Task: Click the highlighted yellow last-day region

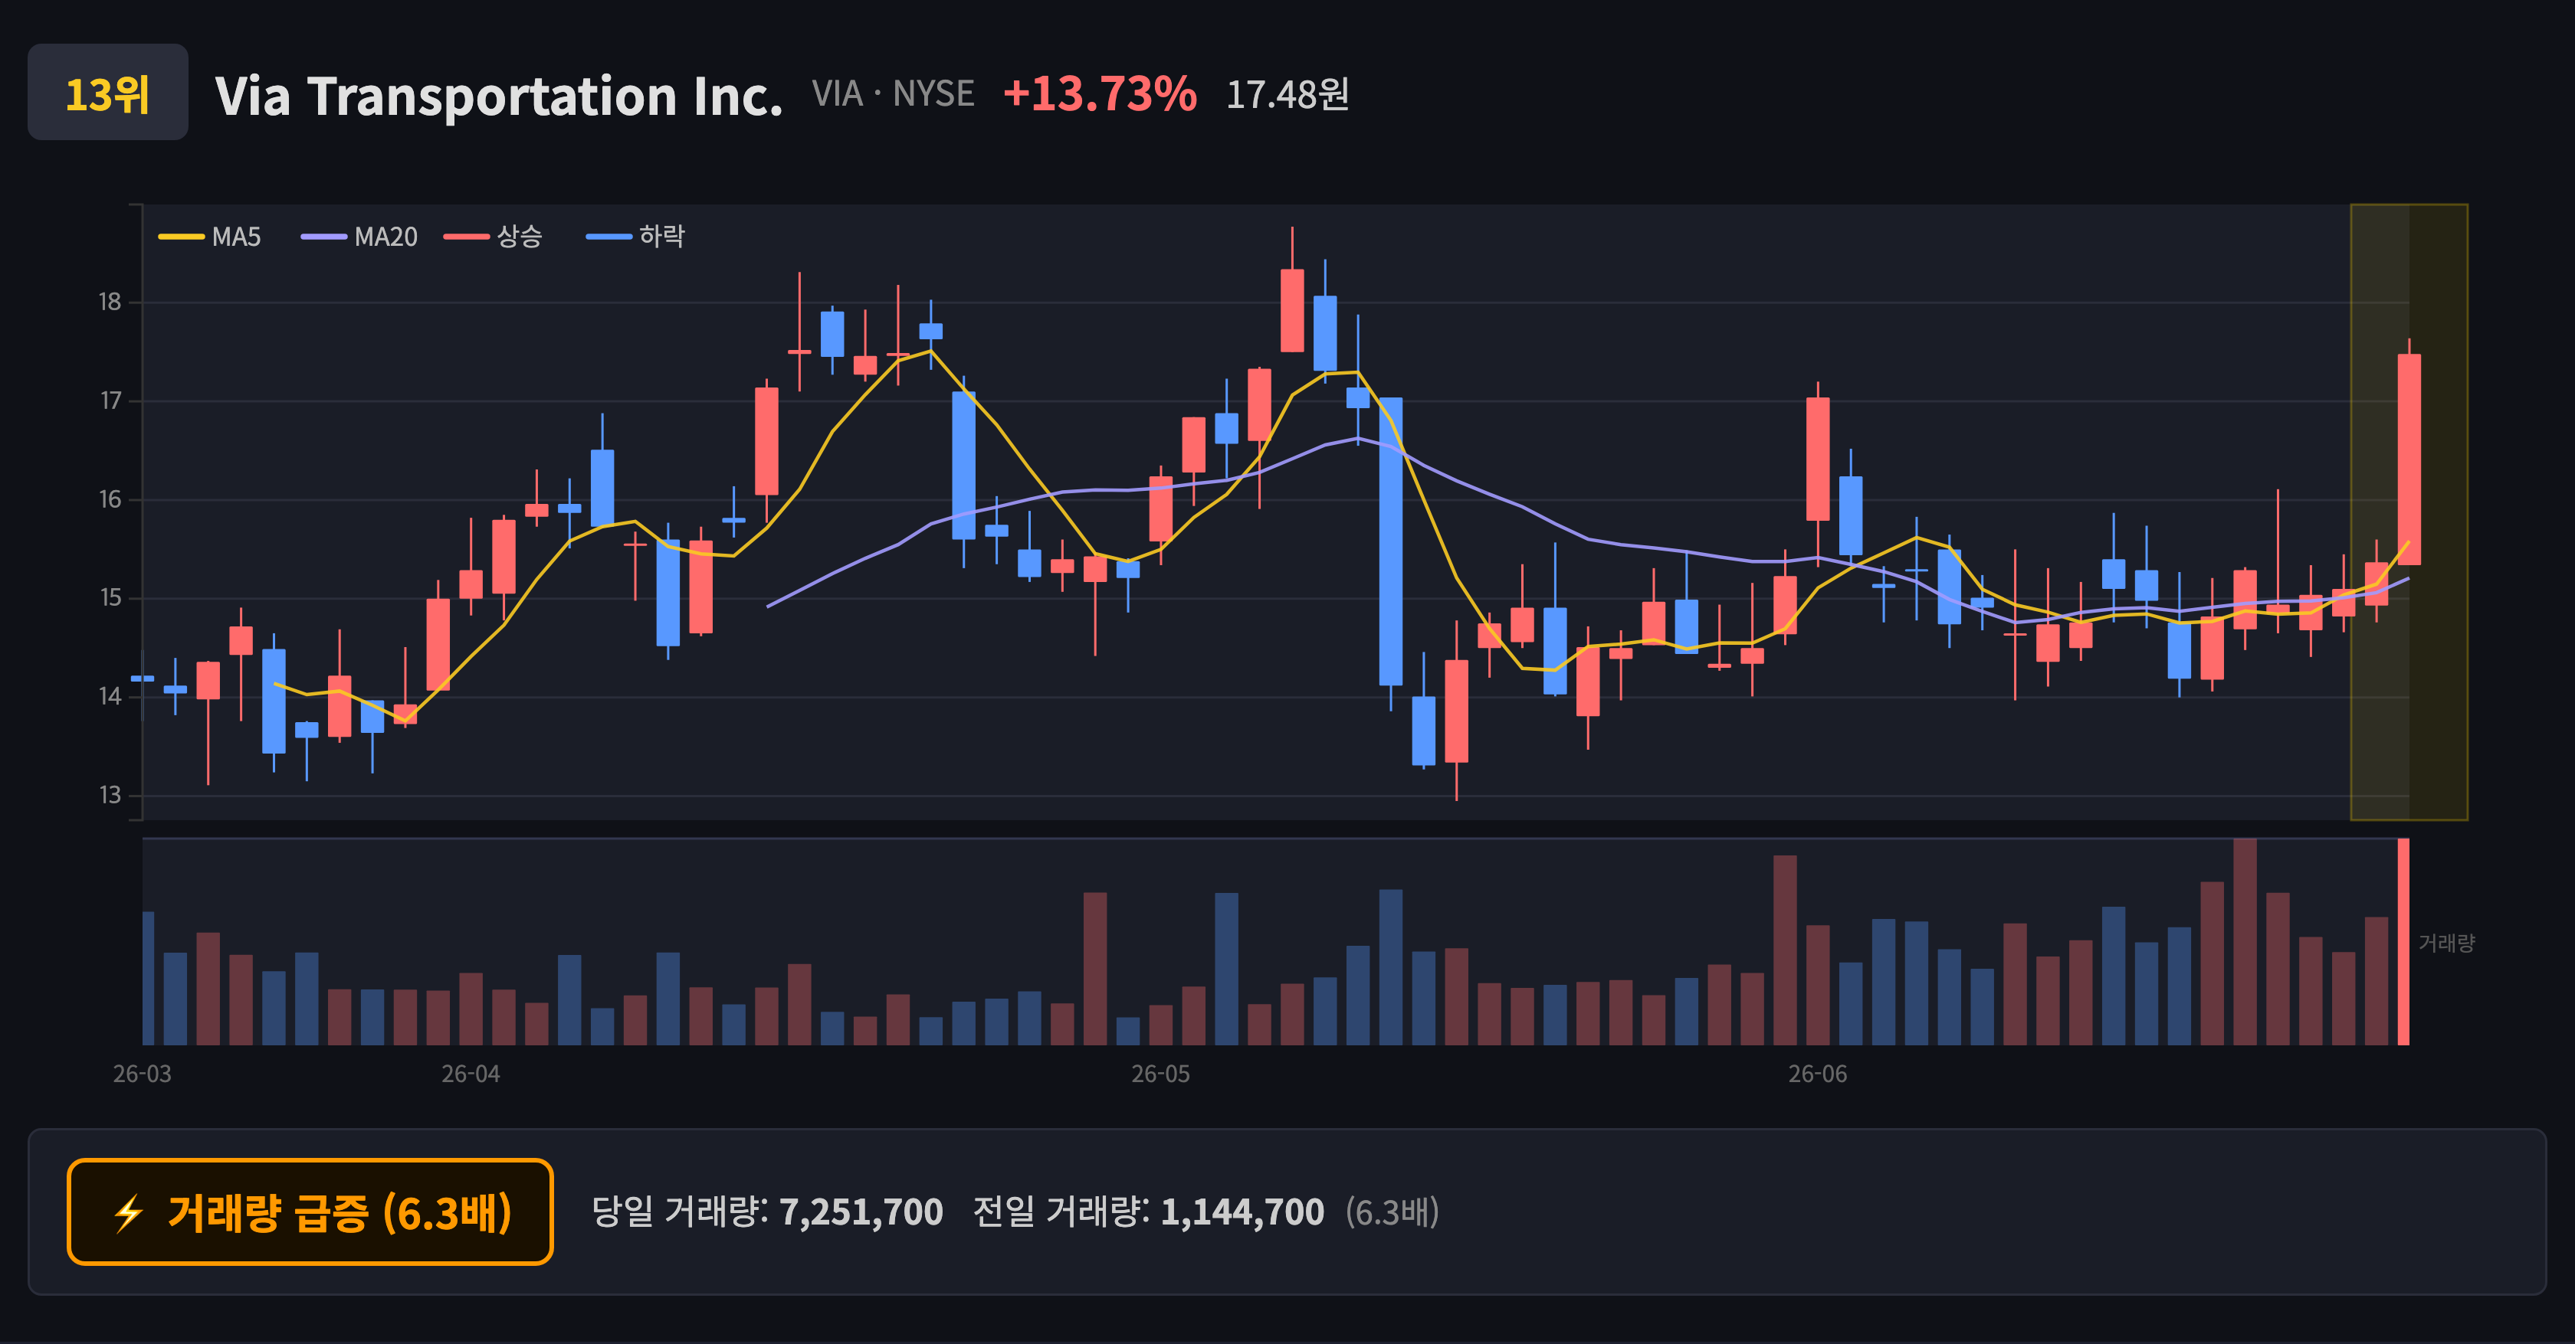Action: 2409,512
